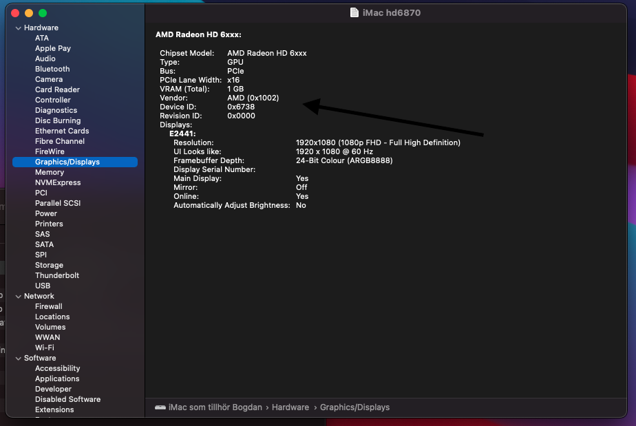Viewport: 636px width, 426px height.
Task: Click Hardware section label in sidebar
Action: pos(41,28)
